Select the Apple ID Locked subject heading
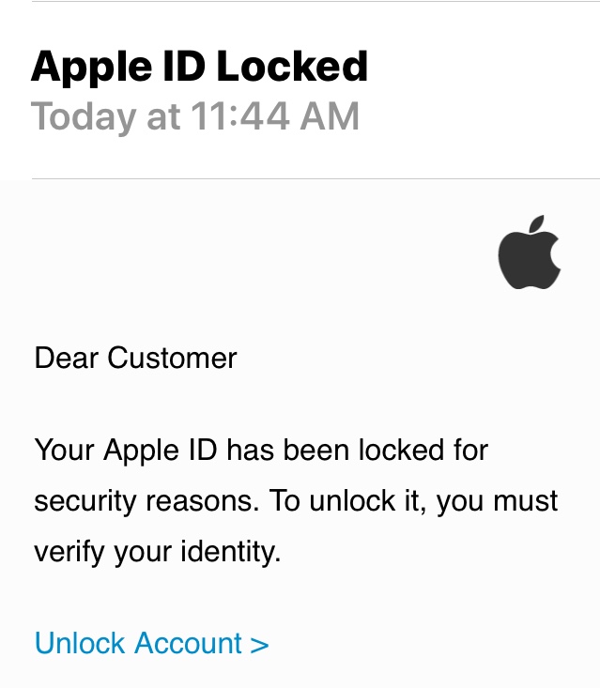 tap(199, 67)
